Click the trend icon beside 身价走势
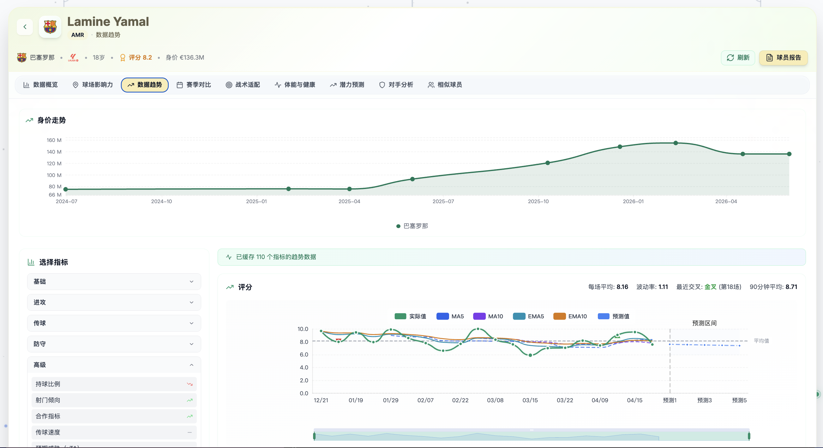This screenshot has width=823, height=448. tap(29, 120)
